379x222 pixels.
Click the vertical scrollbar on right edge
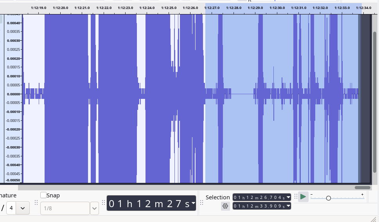pyautogui.click(x=375, y=102)
